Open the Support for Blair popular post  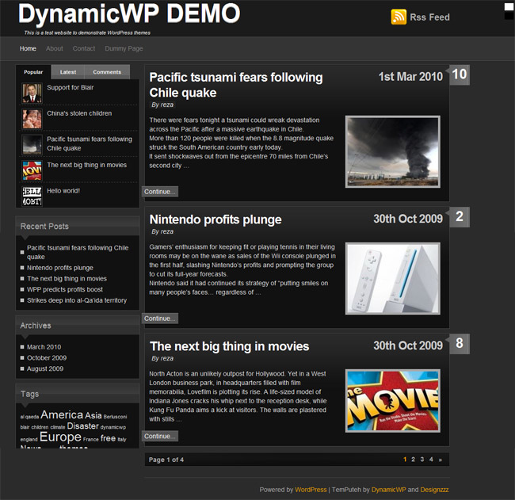coord(71,87)
